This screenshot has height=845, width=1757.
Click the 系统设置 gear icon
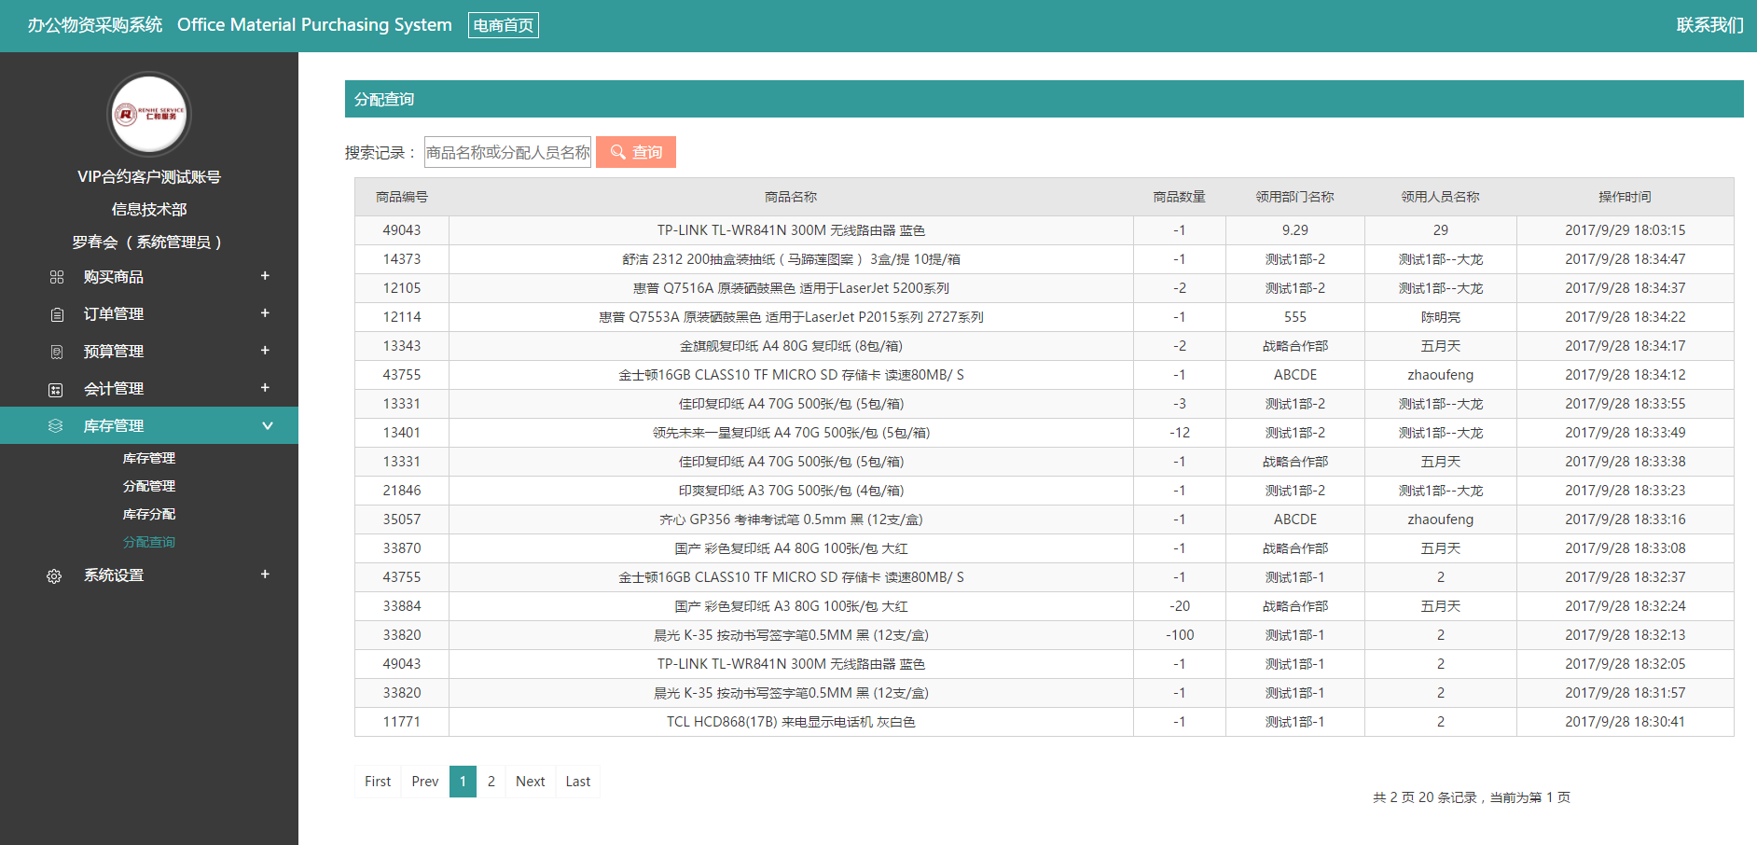click(54, 575)
